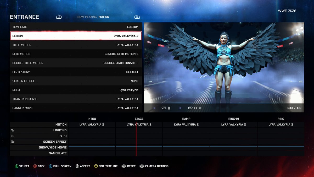Open the Template option set to Custom
Screen dimensions: 314x177
[x=76, y=27]
